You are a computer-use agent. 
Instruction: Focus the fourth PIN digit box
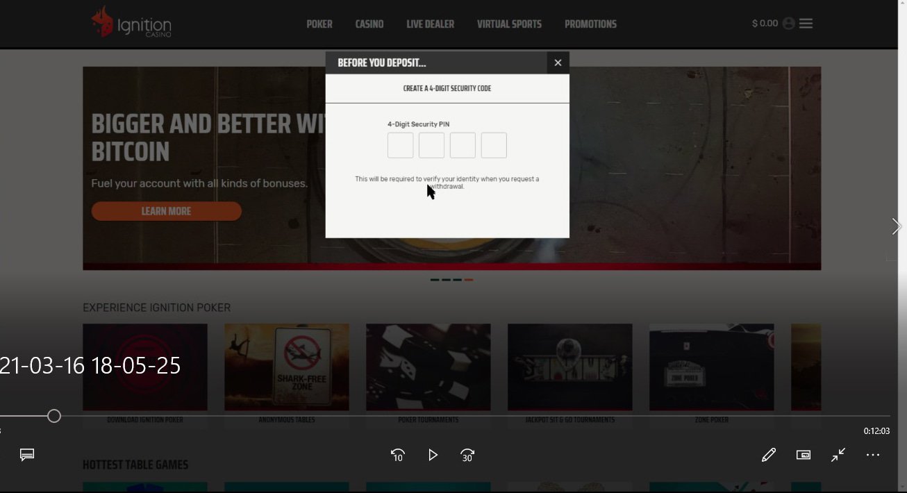pyautogui.click(x=494, y=145)
